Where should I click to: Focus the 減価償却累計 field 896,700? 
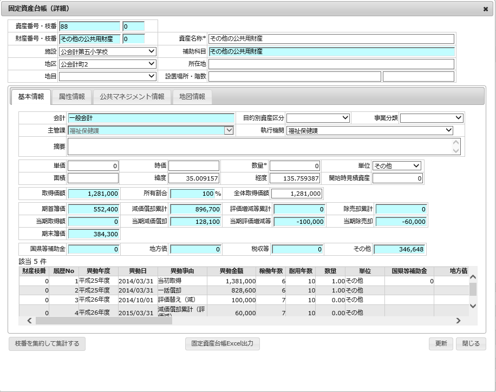[x=195, y=209]
